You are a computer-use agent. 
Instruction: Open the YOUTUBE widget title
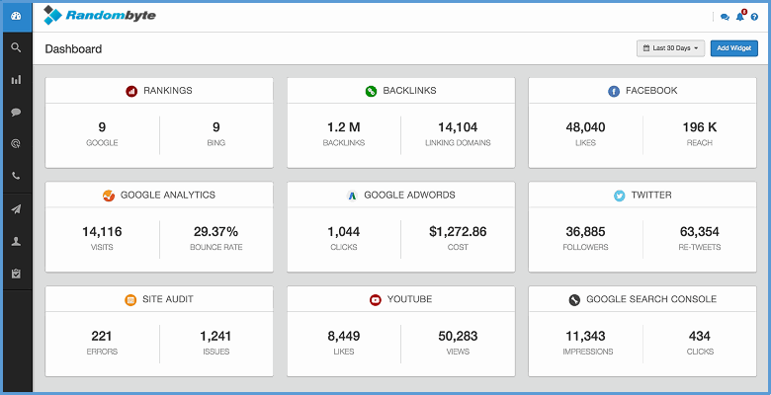coord(409,298)
